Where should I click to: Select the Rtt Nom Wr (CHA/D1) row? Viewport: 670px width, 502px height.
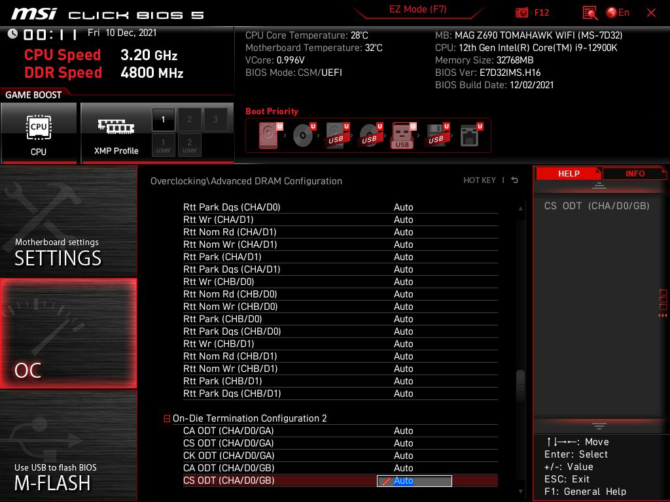(x=340, y=244)
